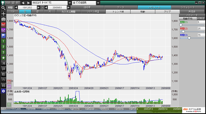
Task: Click the 力 sidebar icon
Action: coord(3,80)
